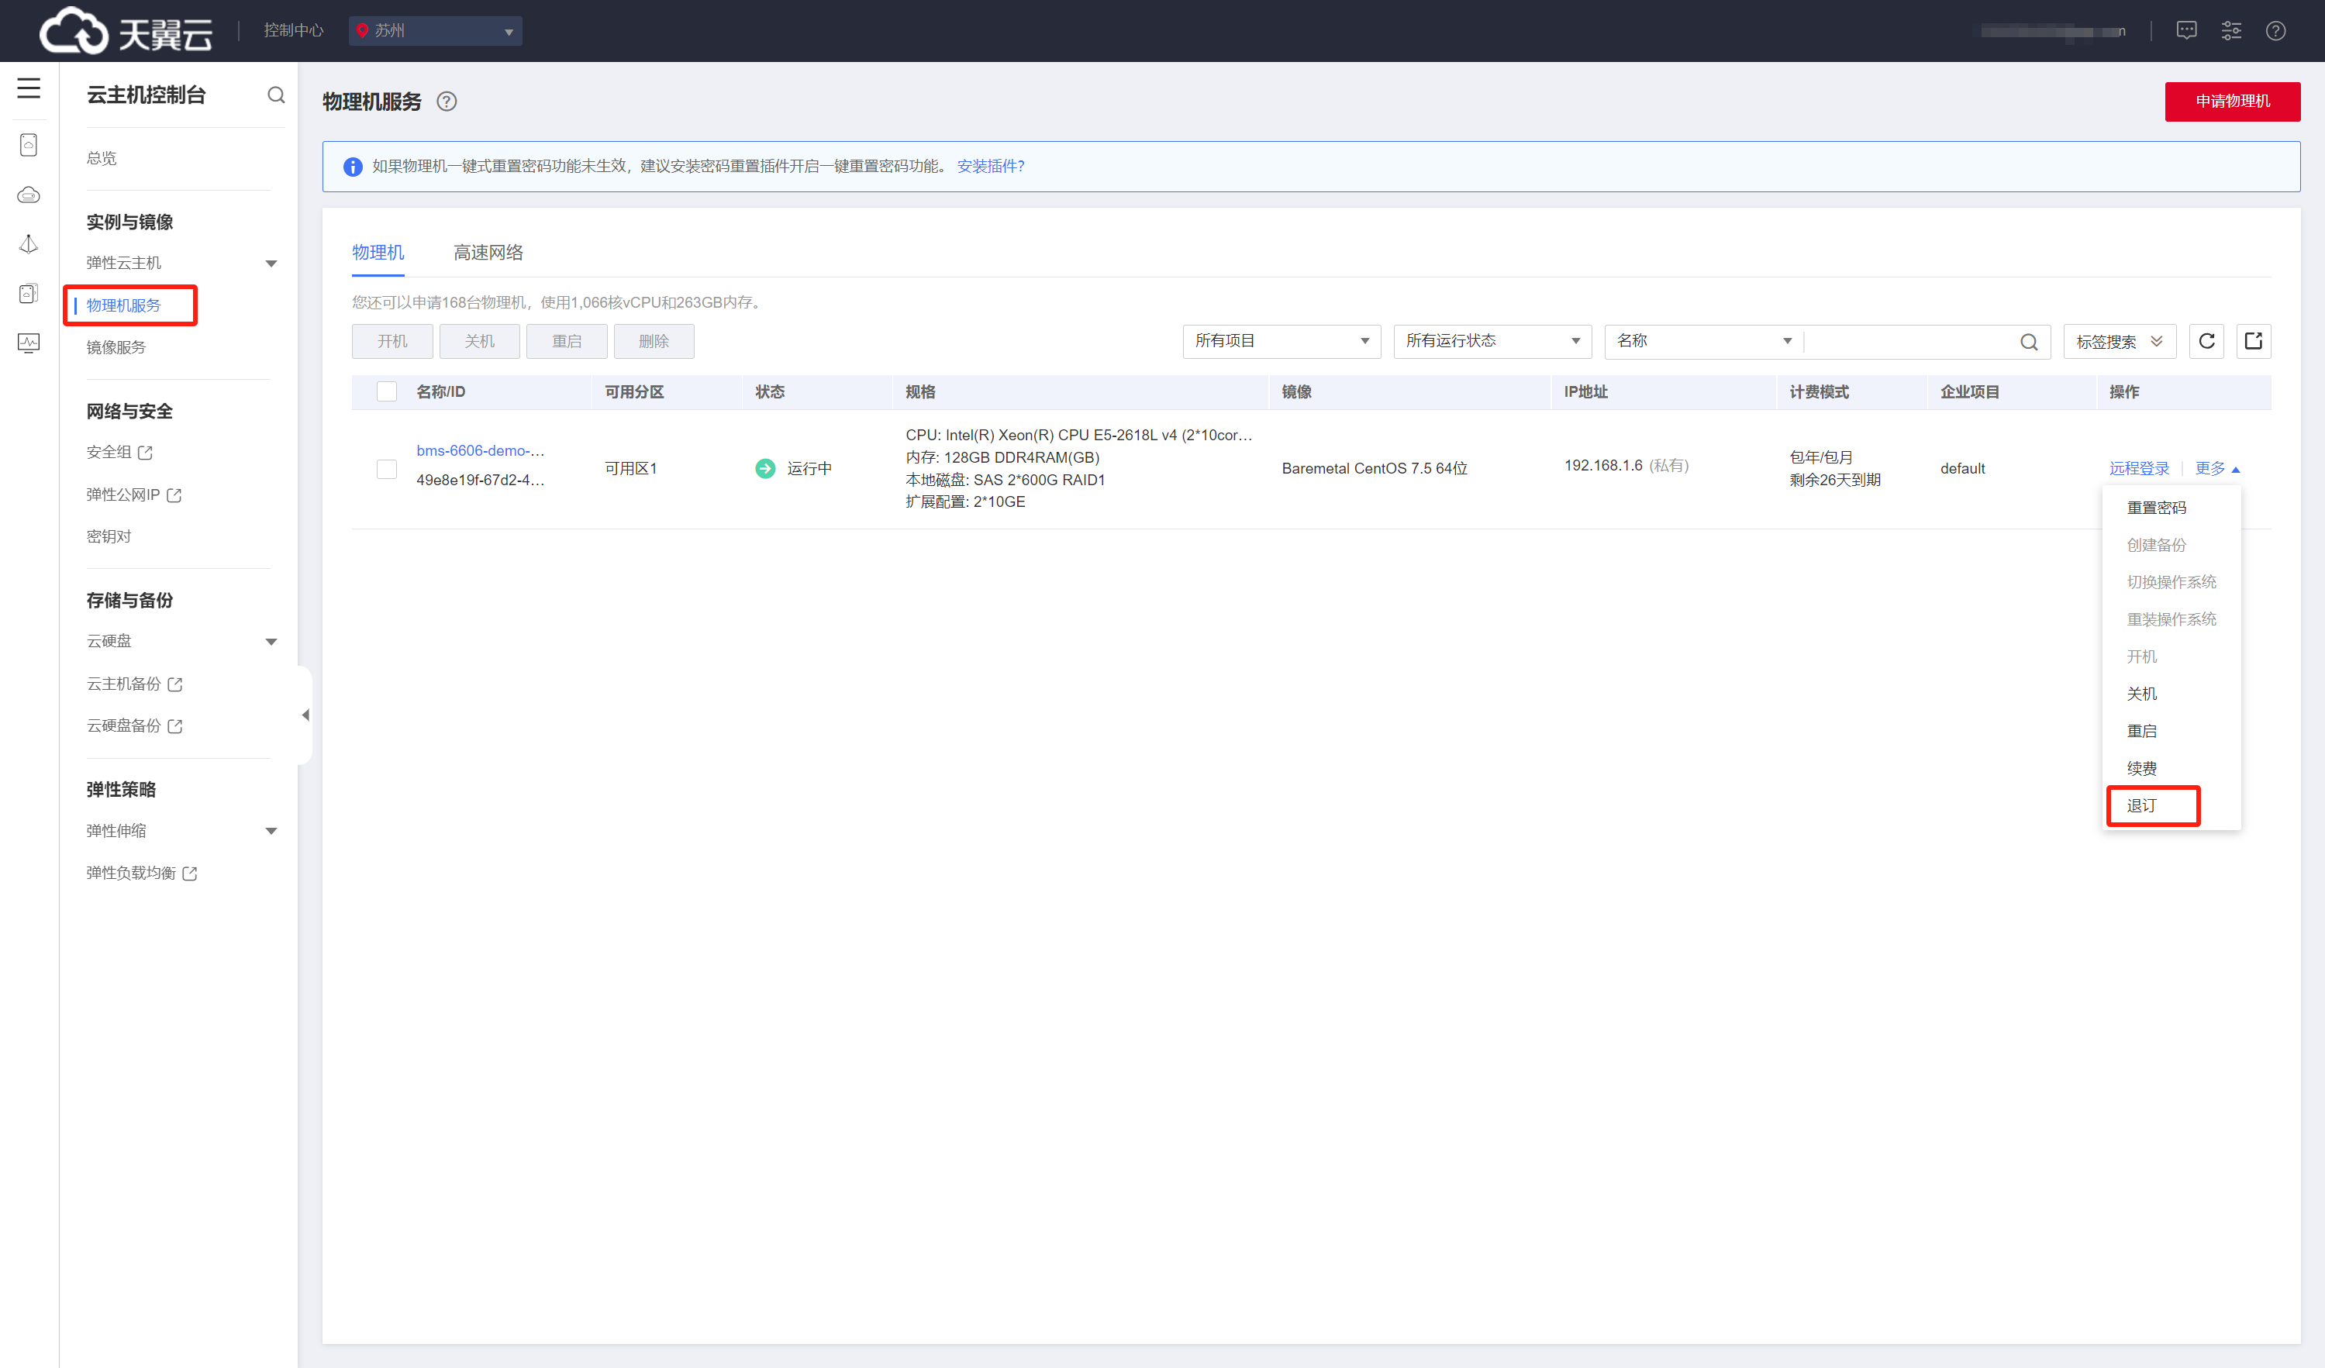The image size is (2325, 1368).
Task: Click the 删除 toolbar button
Action: tap(654, 341)
